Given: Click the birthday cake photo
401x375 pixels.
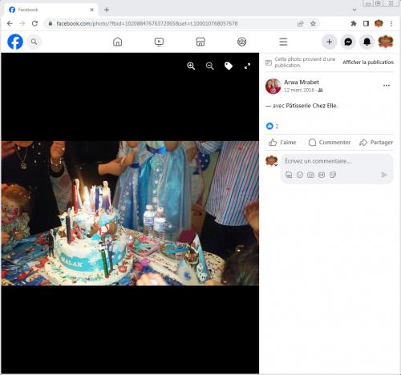Looking at the screenshot, I should pos(130,213).
